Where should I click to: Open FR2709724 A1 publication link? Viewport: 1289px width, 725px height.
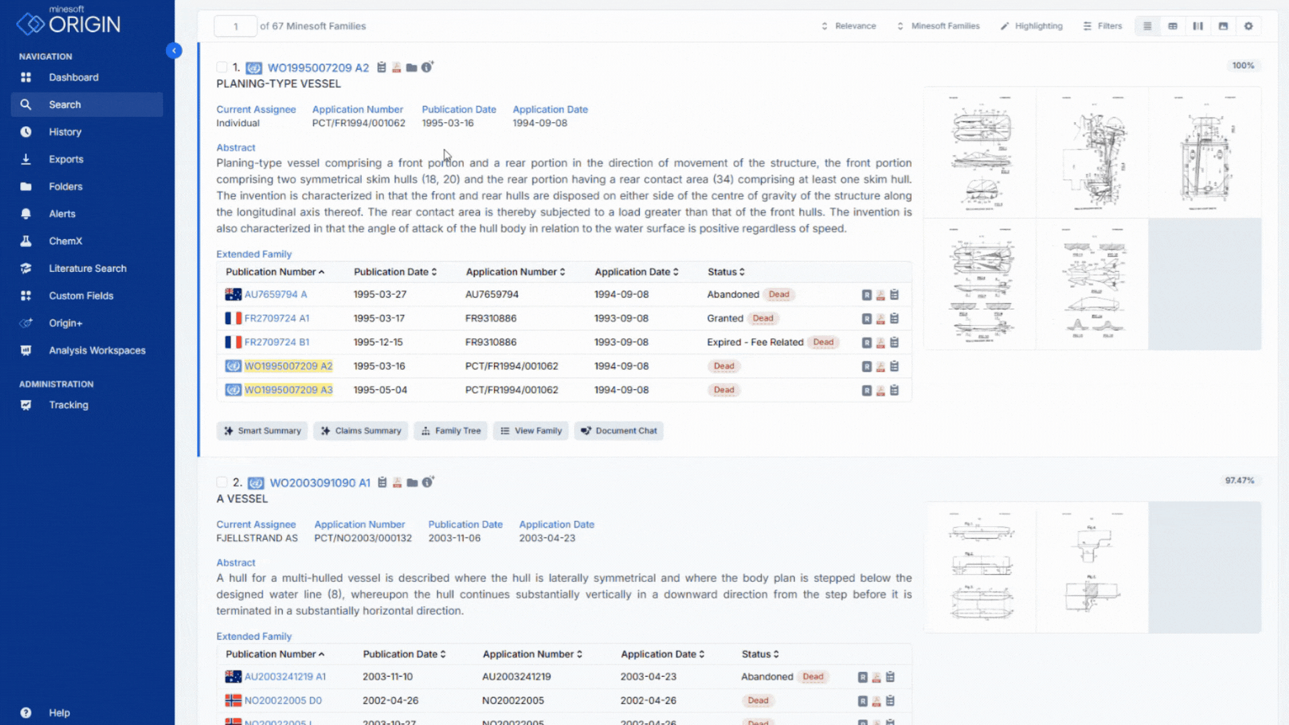[277, 318]
